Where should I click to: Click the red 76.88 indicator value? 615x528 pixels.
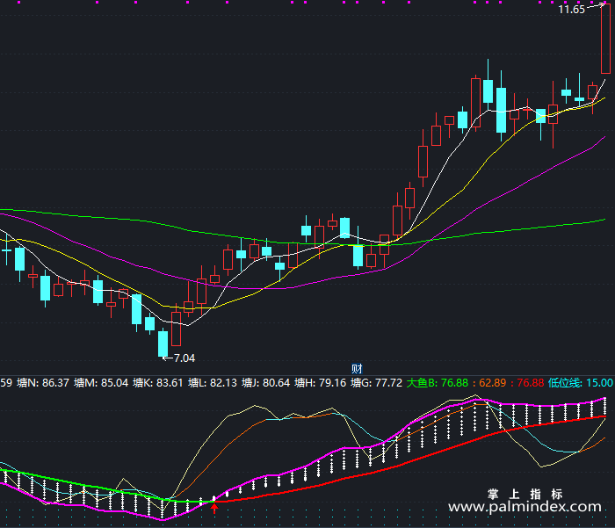tap(531, 383)
